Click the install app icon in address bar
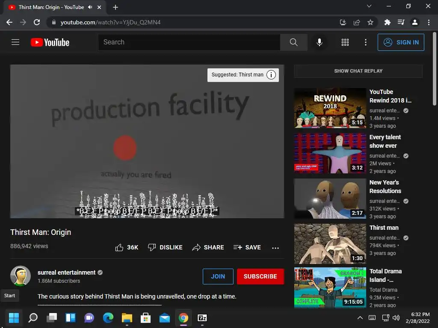 coord(343,22)
